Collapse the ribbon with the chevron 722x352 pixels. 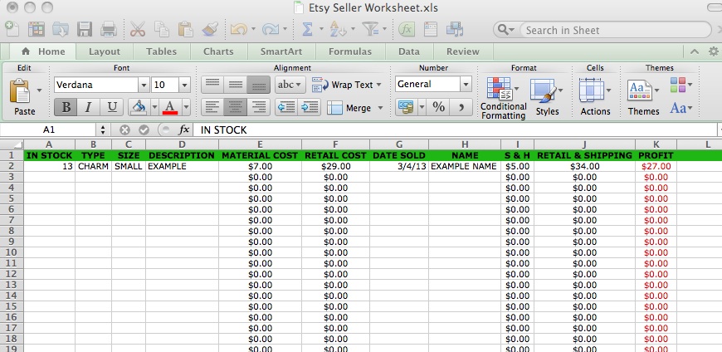click(695, 51)
